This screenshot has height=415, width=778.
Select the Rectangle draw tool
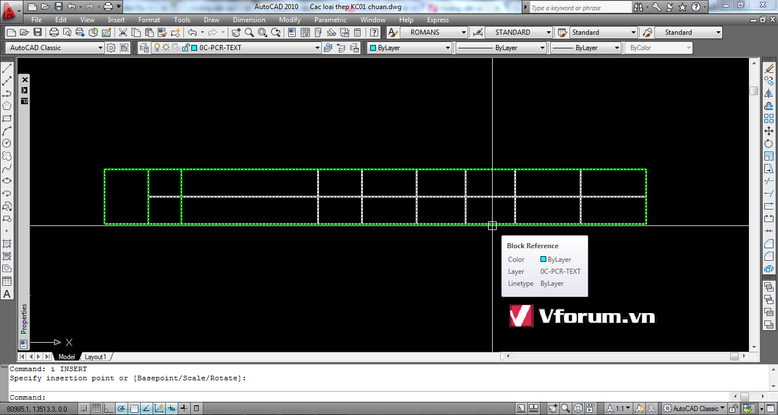tap(7, 119)
